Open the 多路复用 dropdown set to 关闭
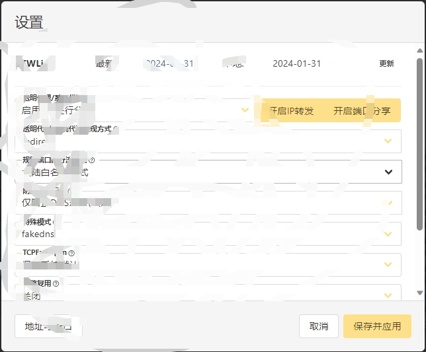Screen dimensions: 426x352 tap(208, 294)
